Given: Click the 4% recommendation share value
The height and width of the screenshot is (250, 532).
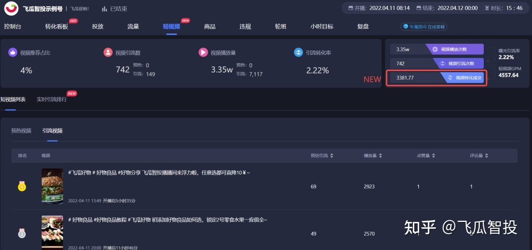Looking at the screenshot, I should tap(26, 71).
